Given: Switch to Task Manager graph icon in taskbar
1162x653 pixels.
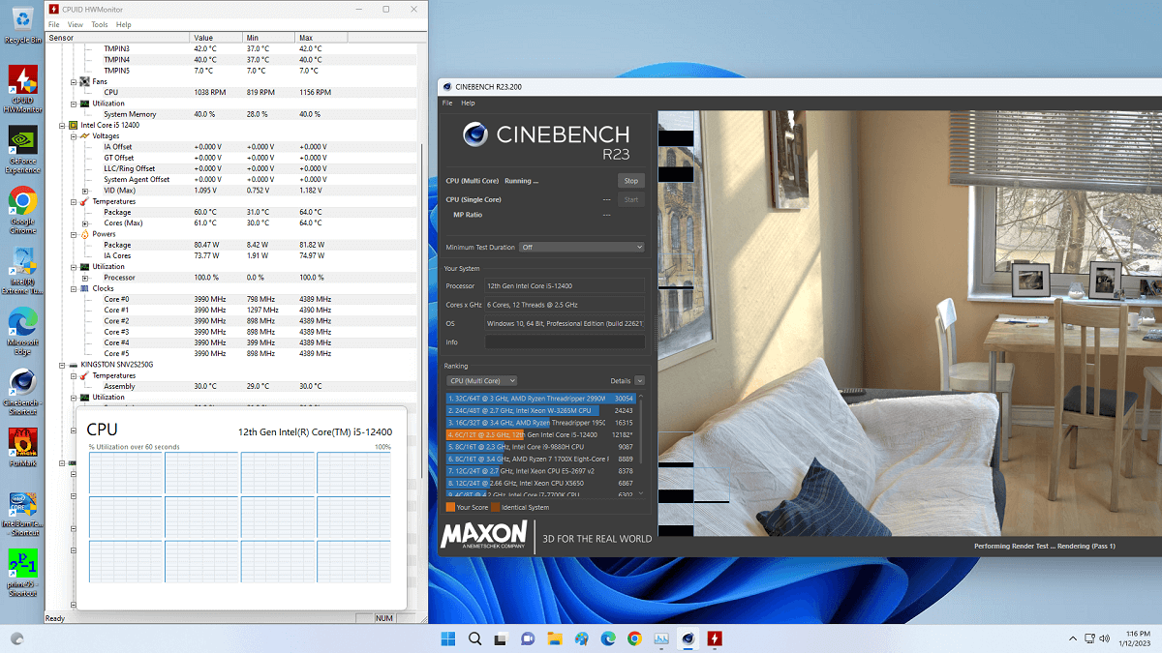Looking at the screenshot, I should 661,638.
